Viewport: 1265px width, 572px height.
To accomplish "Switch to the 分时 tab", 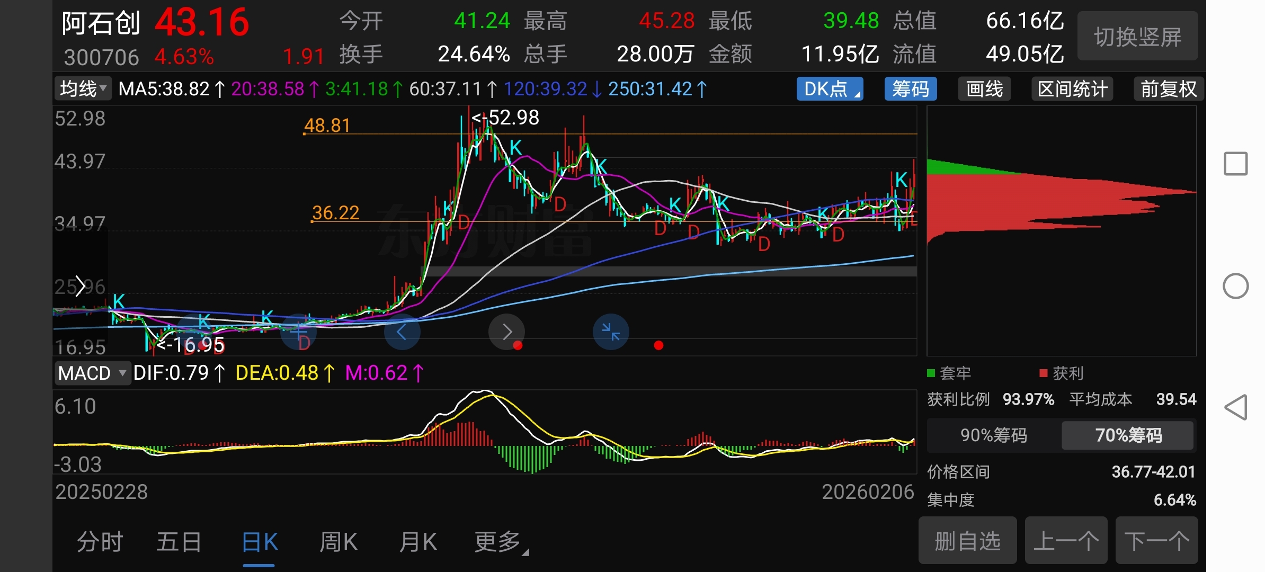I will click(x=100, y=542).
